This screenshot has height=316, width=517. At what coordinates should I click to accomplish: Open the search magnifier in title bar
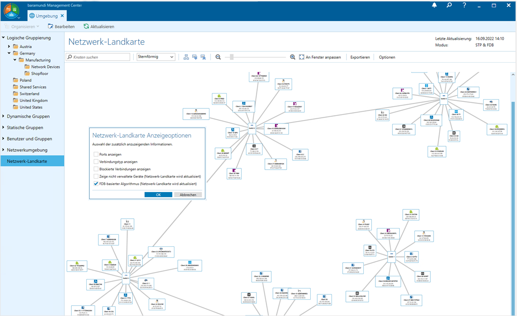[x=449, y=5]
